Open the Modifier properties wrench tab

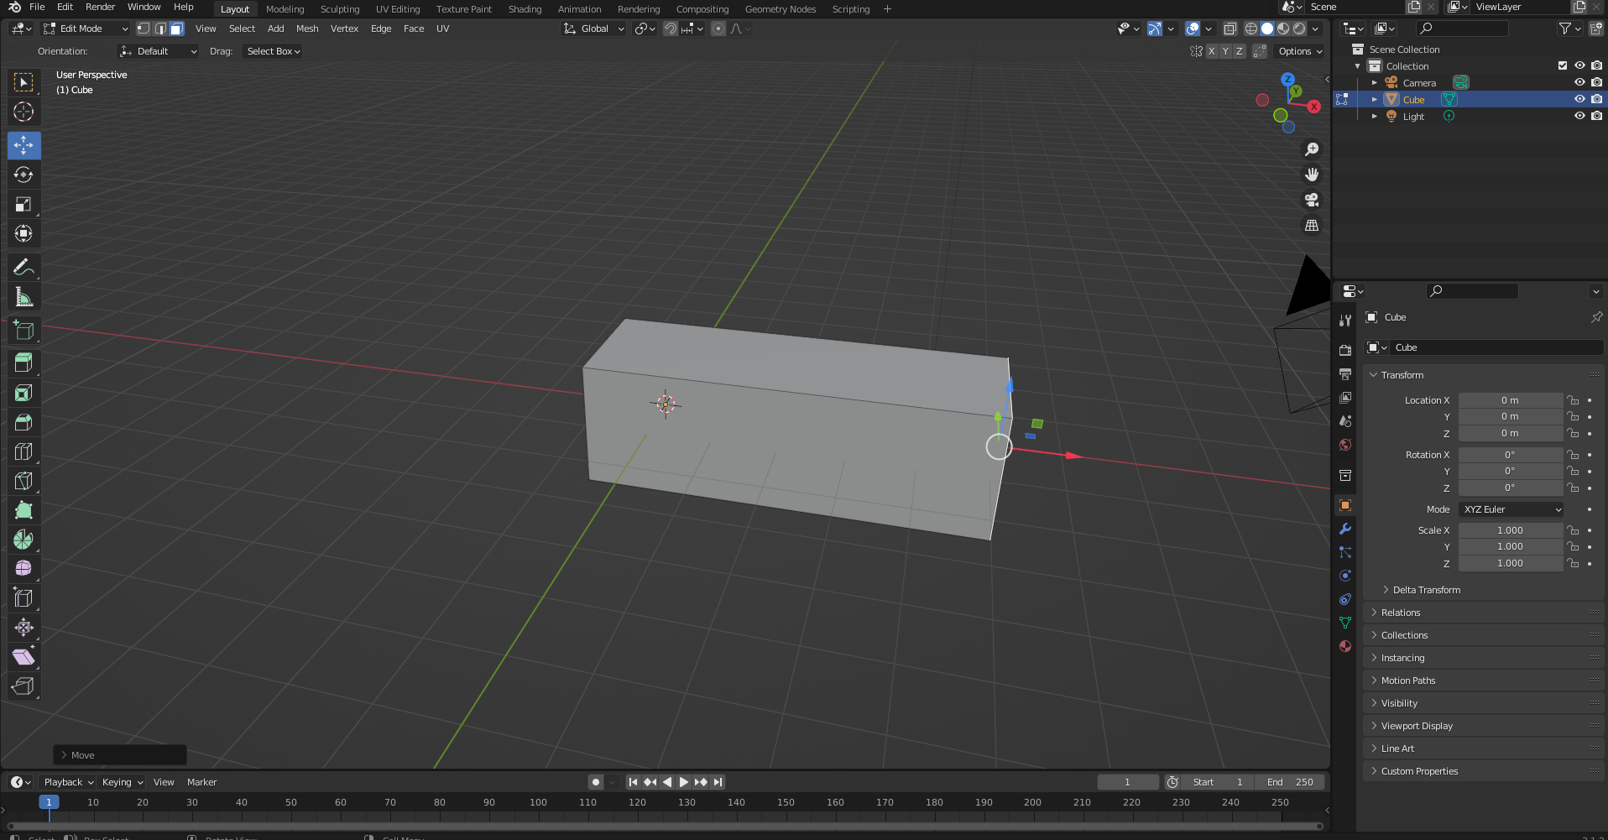pyautogui.click(x=1345, y=529)
